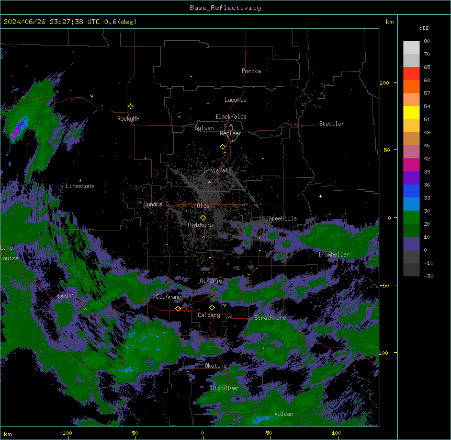Click the Lake Louise label
Screen dimensions: 451x440
[x=9, y=253]
